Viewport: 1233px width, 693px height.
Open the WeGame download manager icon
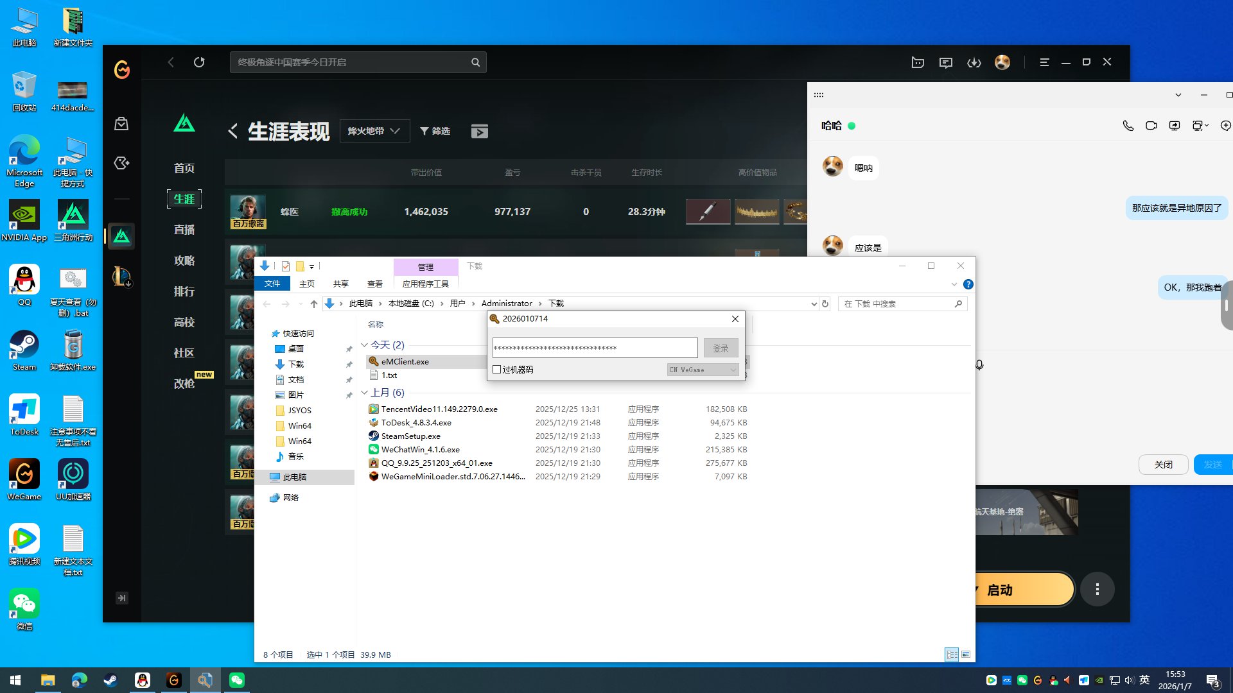(974, 62)
